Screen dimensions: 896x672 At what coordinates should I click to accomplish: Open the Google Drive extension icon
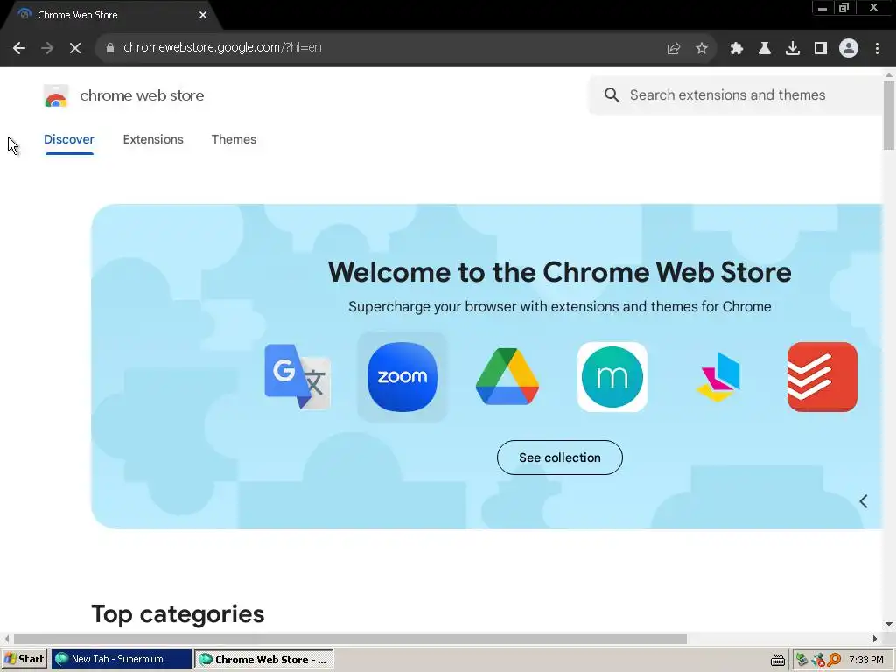tap(507, 376)
